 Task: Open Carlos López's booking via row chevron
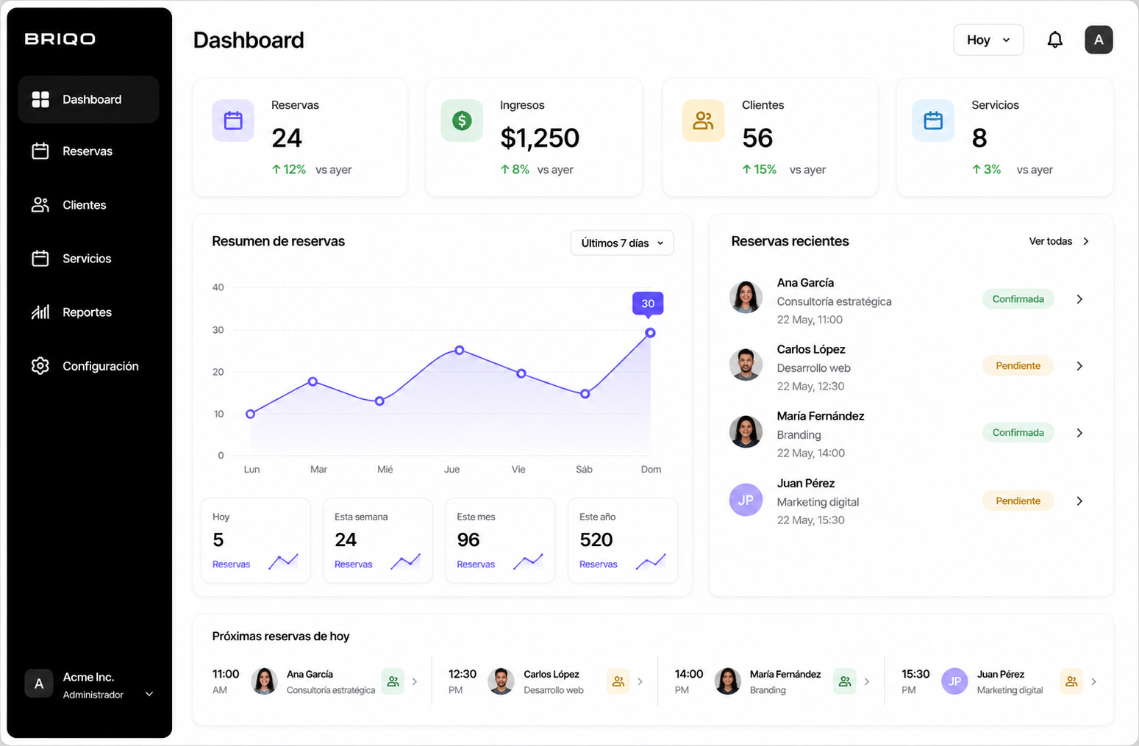[x=1079, y=366]
